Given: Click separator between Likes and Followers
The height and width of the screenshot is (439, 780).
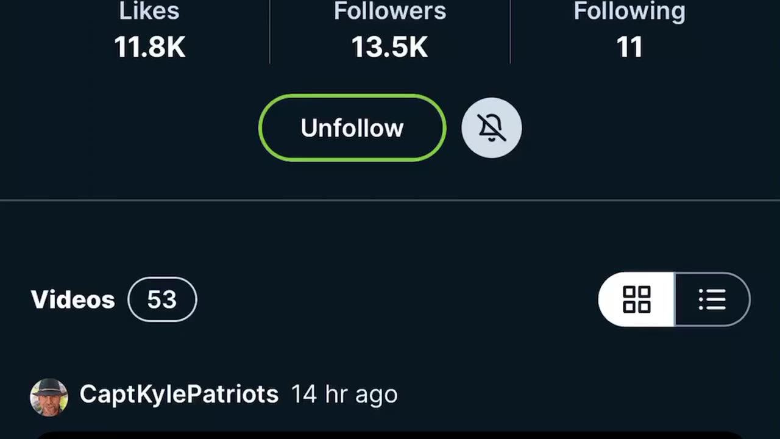Looking at the screenshot, I should click(269, 32).
